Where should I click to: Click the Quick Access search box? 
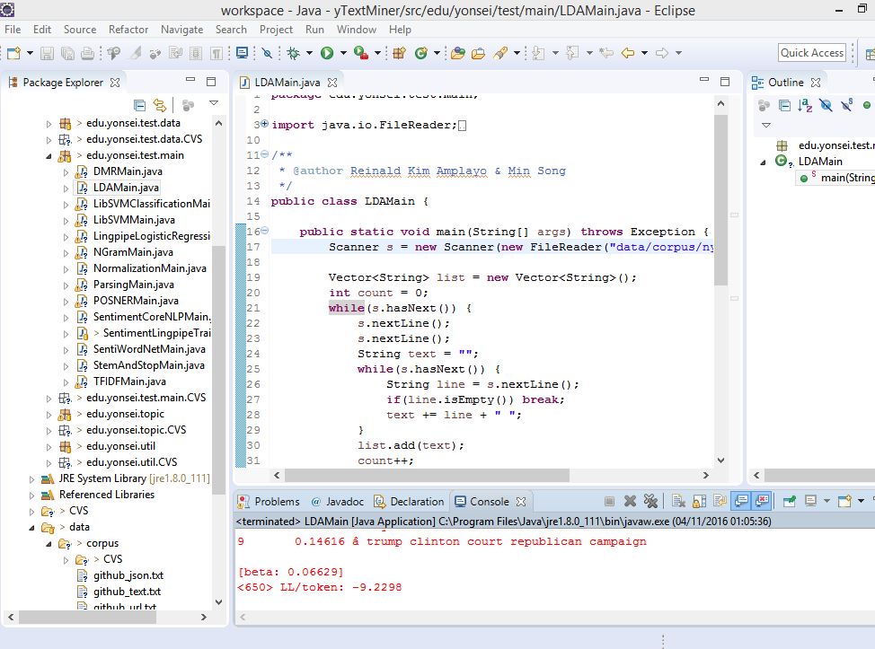coord(811,53)
